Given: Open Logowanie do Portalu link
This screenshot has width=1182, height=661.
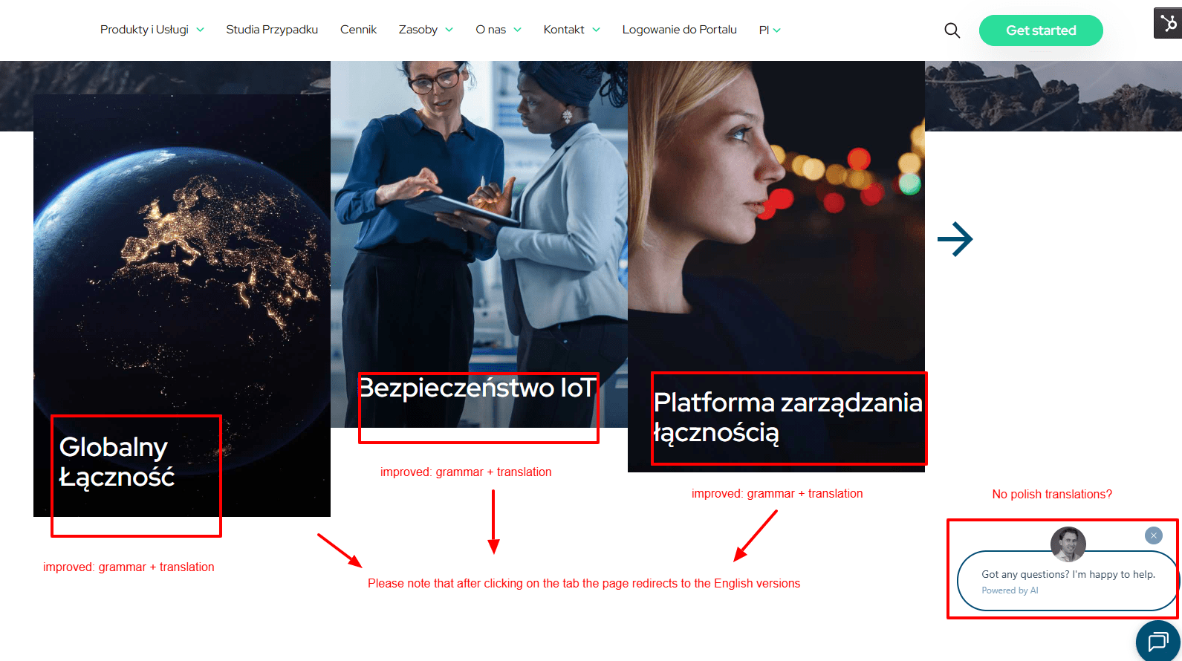Looking at the screenshot, I should [679, 30].
